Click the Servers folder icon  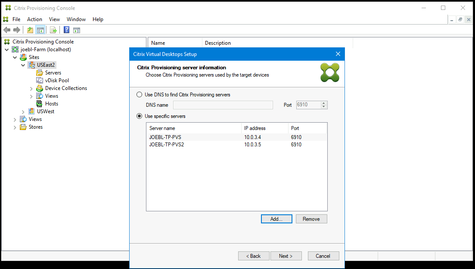40,73
